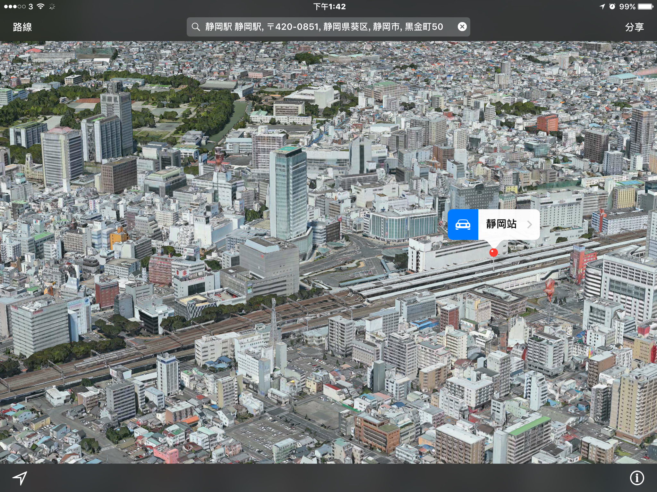Tap the location services arrow in status bar
The image size is (657, 492).
[x=602, y=6]
